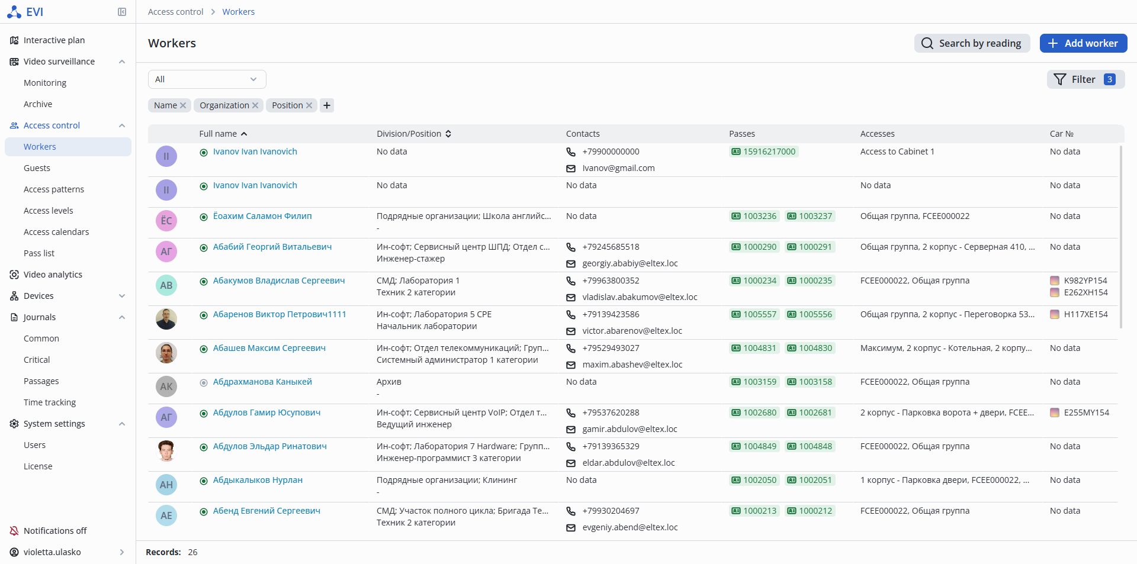
Task: Click the email icon for Ivanov@gmail.com
Action: tap(571, 169)
